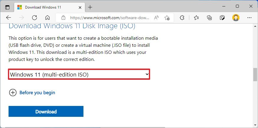Open the Favorites list icon
This screenshot has height=128, width=258.
click(x=196, y=18)
